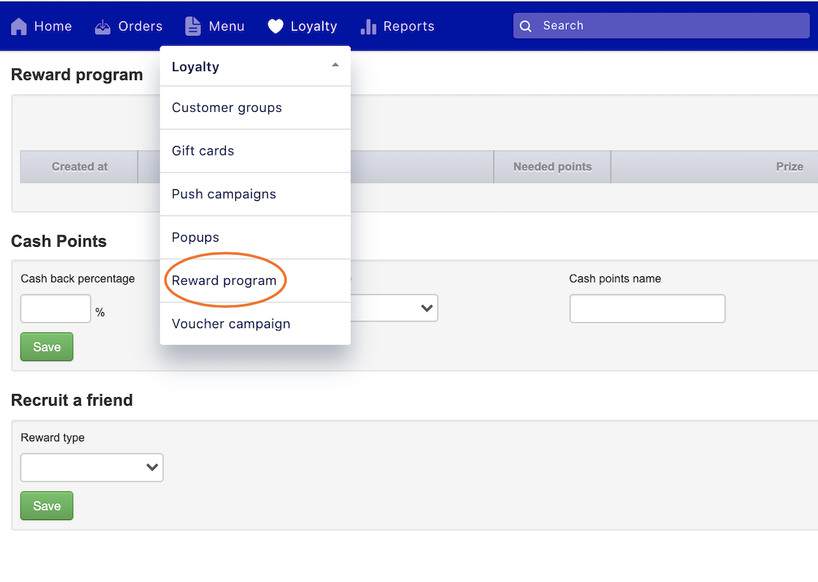This screenshot has height=582, width=818.
Task: Click the Cash points name input
Action: [647, 309]
